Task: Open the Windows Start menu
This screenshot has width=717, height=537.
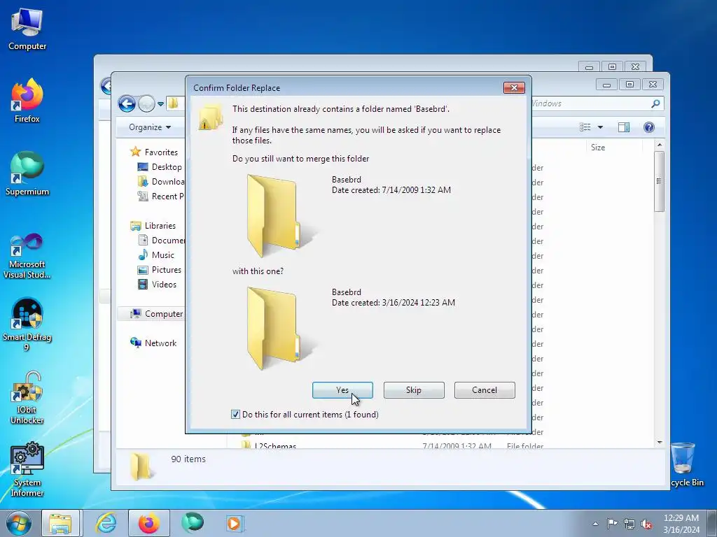Action: click(x=19, y=523)
